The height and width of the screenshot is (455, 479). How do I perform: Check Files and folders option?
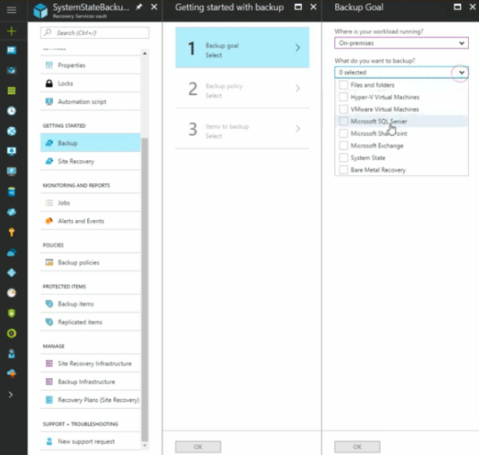click(x=344, y=85)
